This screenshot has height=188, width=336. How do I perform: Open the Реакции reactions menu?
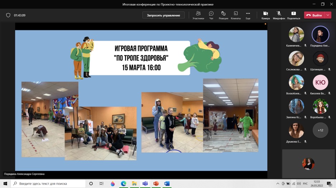223,15
